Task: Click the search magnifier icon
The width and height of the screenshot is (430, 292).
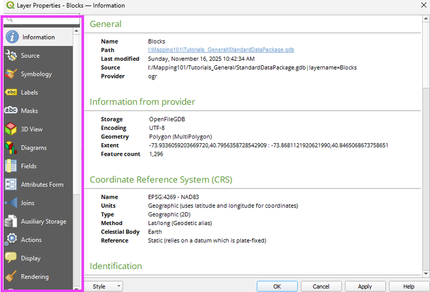Action: click(x=10, y=19)
